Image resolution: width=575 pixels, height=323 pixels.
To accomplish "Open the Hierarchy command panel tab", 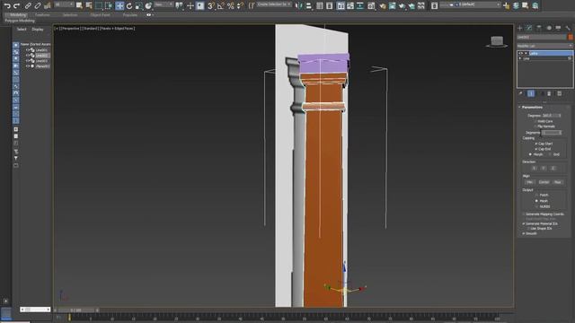I will [x=539, y=28].
